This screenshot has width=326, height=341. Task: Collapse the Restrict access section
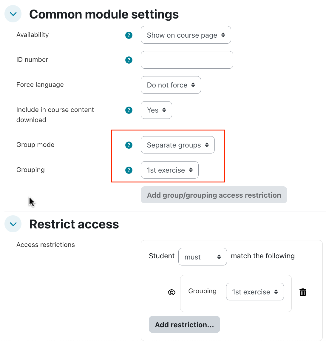coord(13,224)
